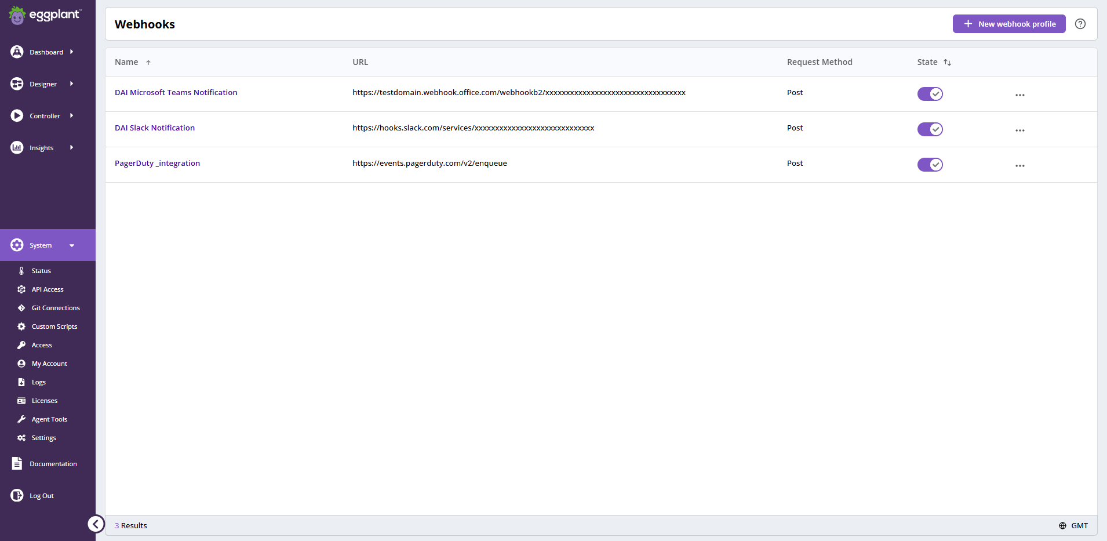Open Documentation link in sidebar
The width and height of the screenshot is (1107, 541).
pos(53,464)
